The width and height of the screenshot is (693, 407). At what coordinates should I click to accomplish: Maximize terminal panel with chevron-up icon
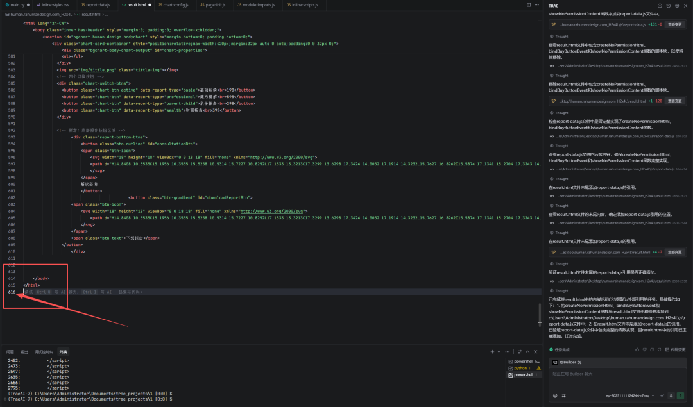527,352
